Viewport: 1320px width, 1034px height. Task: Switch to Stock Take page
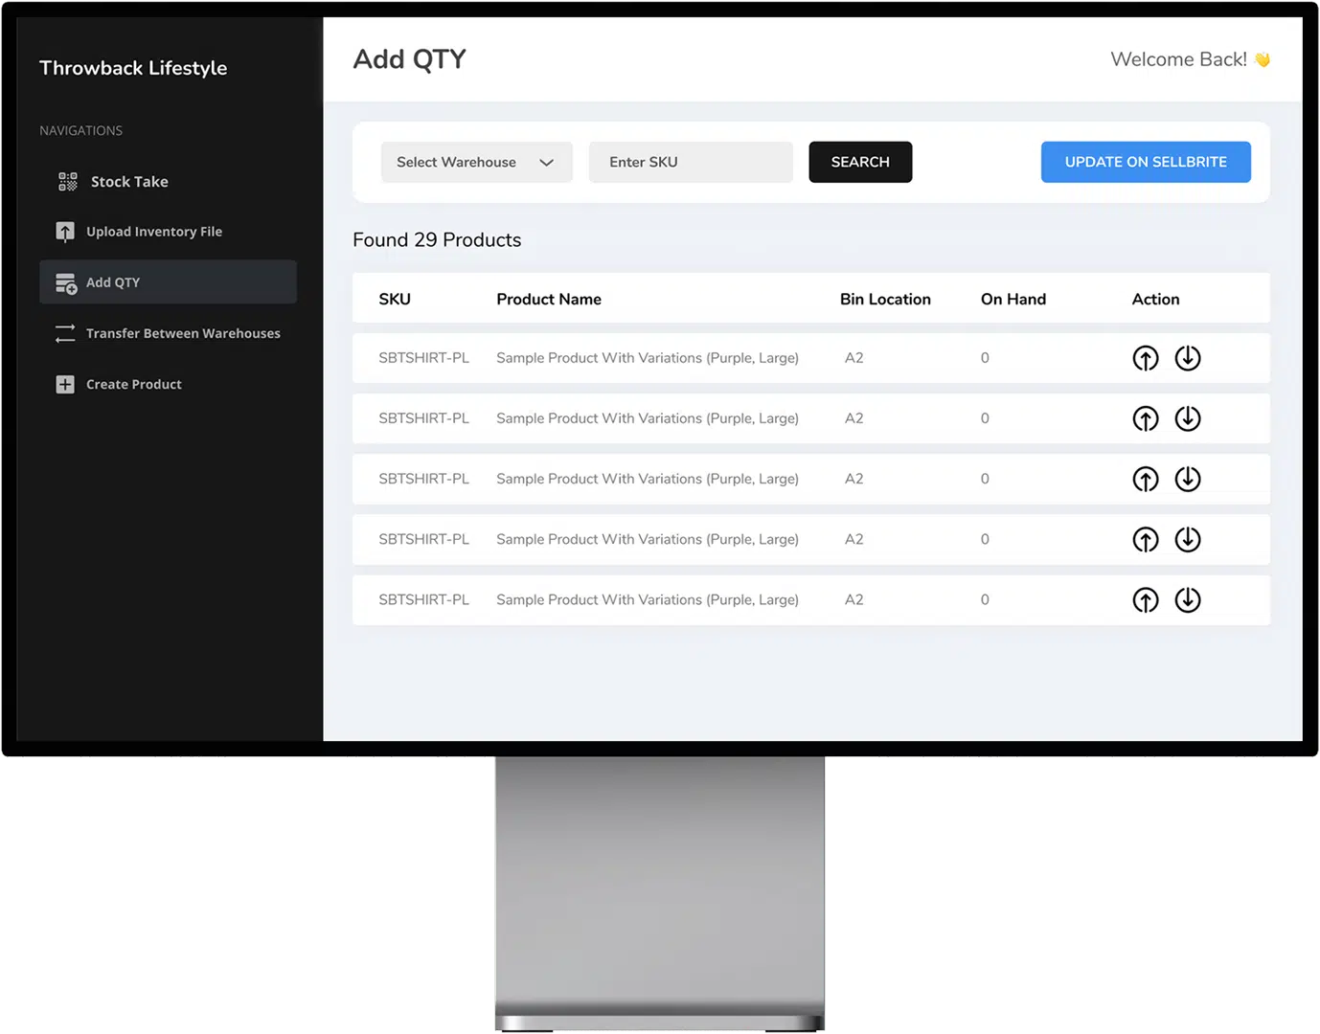pyautogui.click(x=129, y=181)
